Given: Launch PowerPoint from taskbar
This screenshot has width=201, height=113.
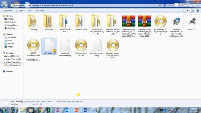Looking at the screenshot, I should [x=77, y=110].
